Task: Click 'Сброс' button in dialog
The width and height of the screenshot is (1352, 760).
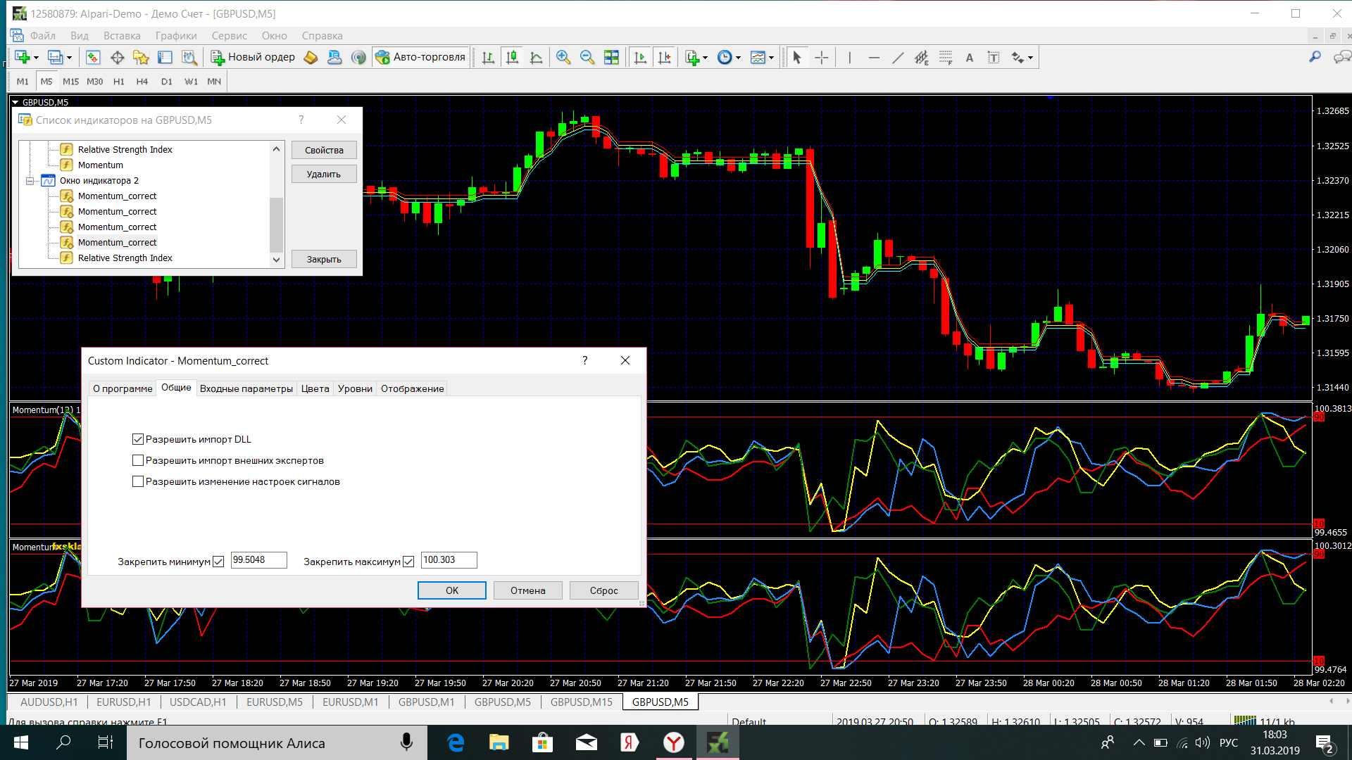Action: [604, 590]
